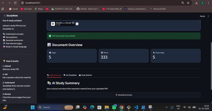
Task: Open WhatsApp from the taskbar
Action: click(114, 107)
